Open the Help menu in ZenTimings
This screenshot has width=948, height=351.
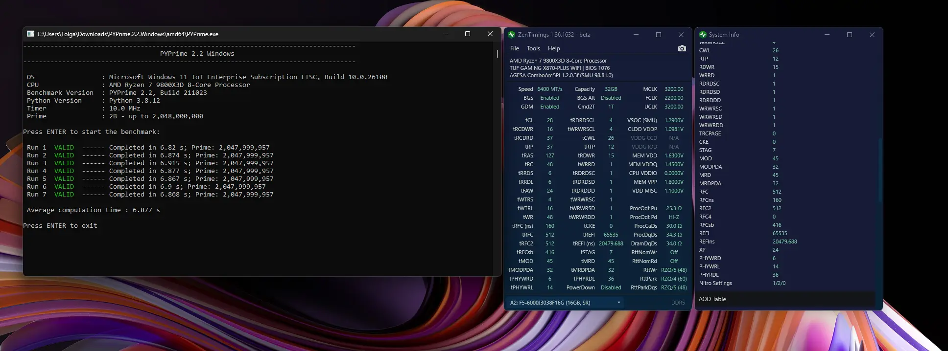pos(554,48)
